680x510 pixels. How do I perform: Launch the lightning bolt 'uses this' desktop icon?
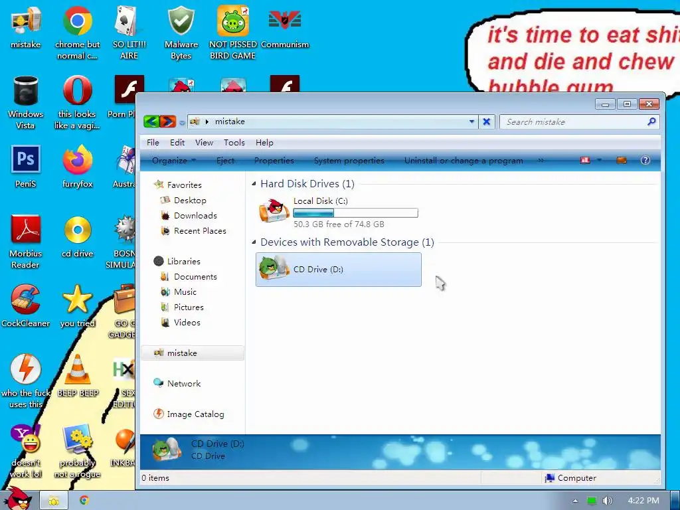26,381
